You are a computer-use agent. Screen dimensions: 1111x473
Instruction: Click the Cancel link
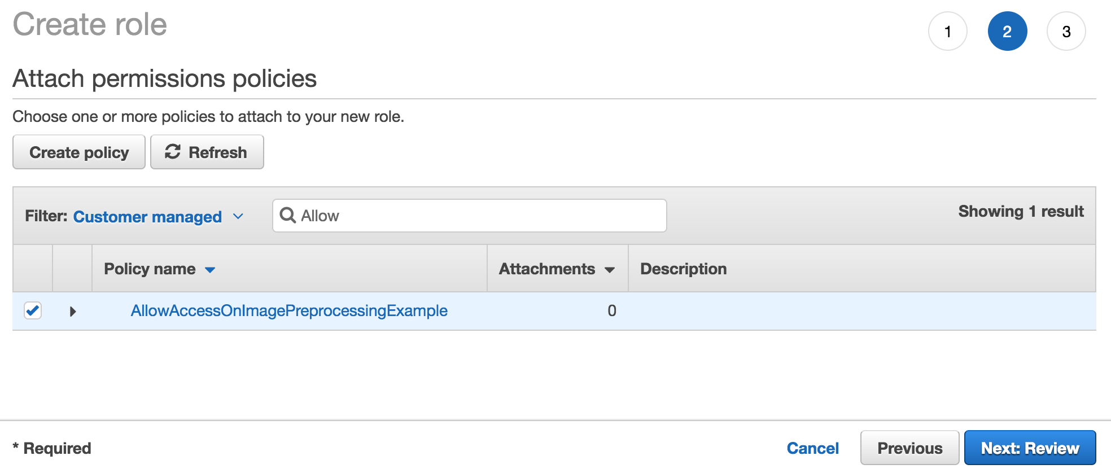[x=812, y=448]
